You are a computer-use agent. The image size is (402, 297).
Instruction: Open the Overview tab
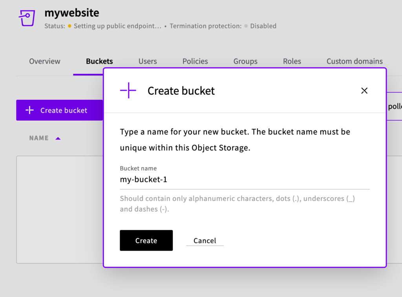coord(45,61)
